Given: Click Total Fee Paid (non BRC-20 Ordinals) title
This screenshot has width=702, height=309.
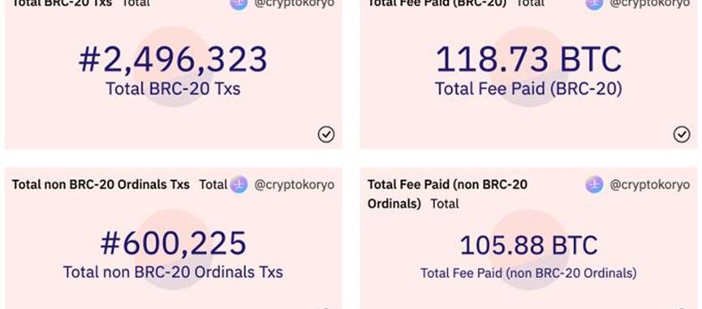Looking at the screenshot, I should pos(447,194).
